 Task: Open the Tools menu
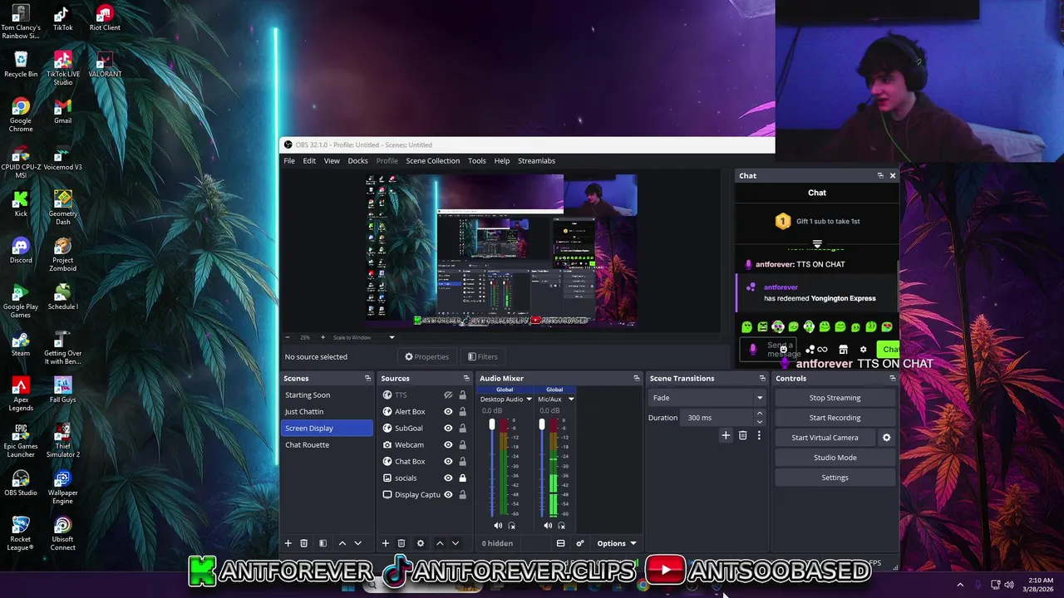(476, 161)
